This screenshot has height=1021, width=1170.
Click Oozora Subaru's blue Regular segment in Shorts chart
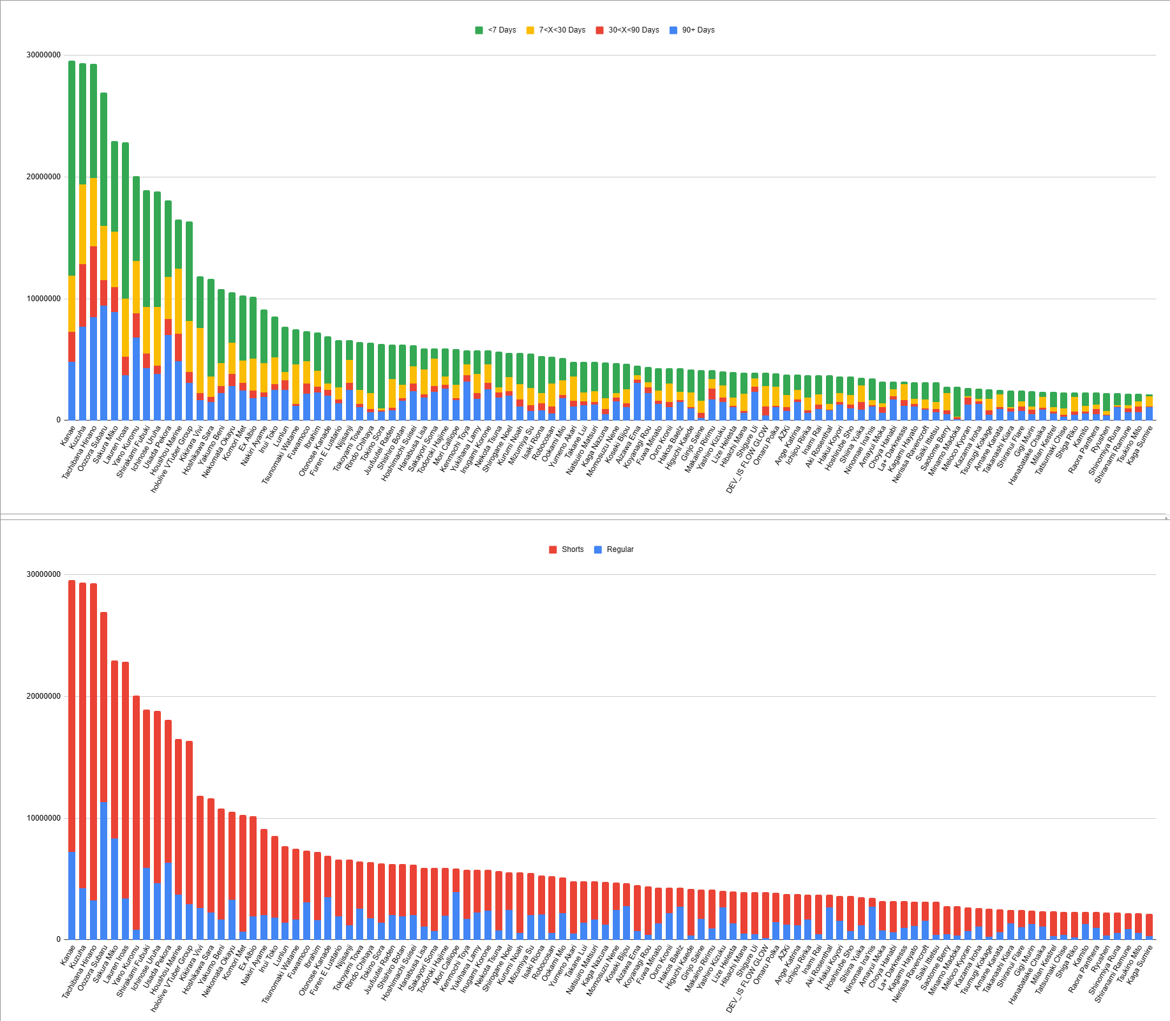coord(104,871)
